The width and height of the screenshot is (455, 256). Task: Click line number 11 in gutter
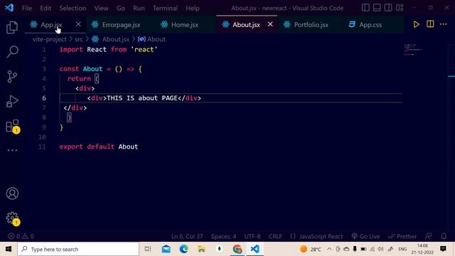43,146
